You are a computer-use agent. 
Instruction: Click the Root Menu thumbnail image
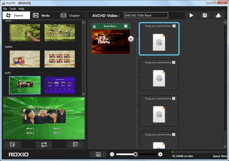[x=111, y=42]
